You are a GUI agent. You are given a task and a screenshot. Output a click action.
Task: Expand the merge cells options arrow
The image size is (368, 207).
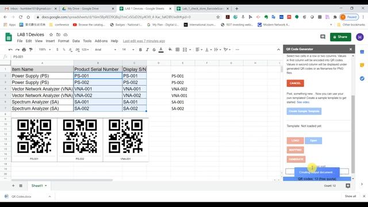(190, 49)
